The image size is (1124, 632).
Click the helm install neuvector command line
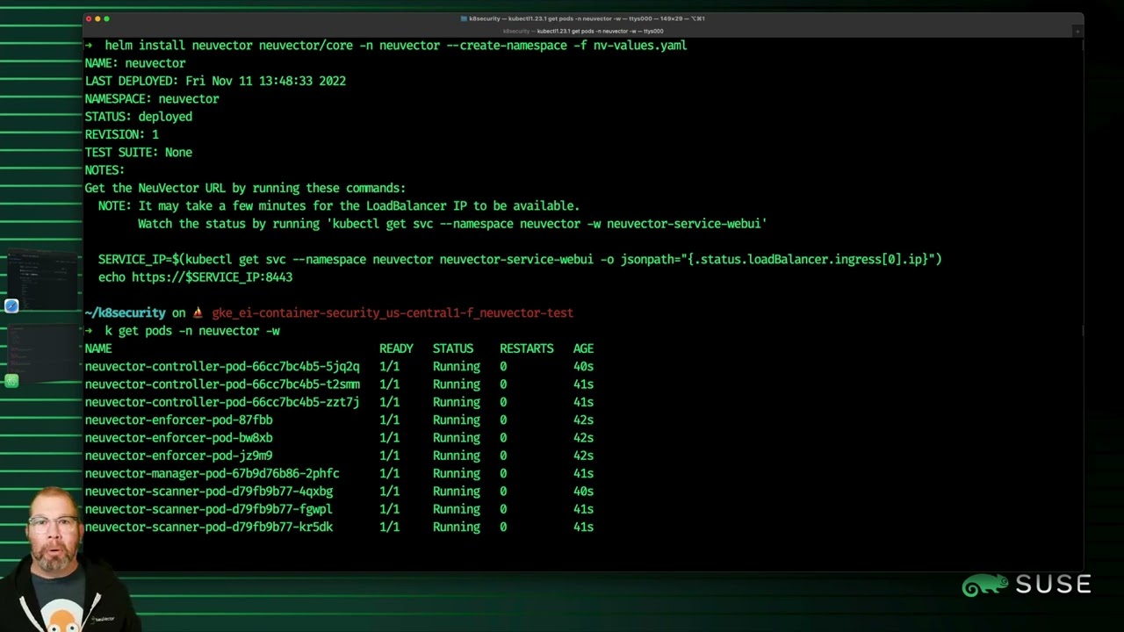(395, 46)
